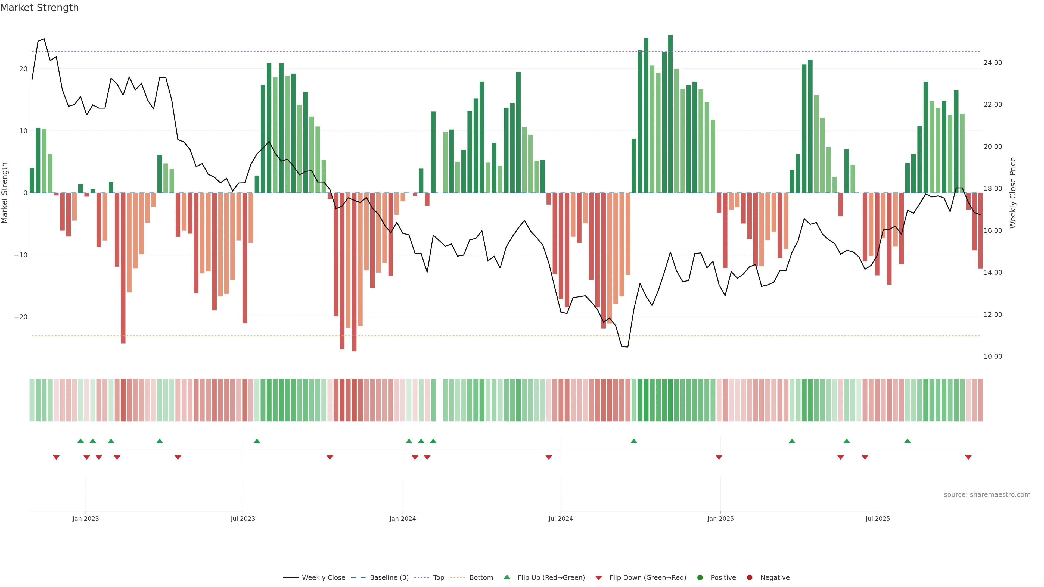1044x587 pixels.
Task: Click the Market Strength chart title
Action: 39,8
